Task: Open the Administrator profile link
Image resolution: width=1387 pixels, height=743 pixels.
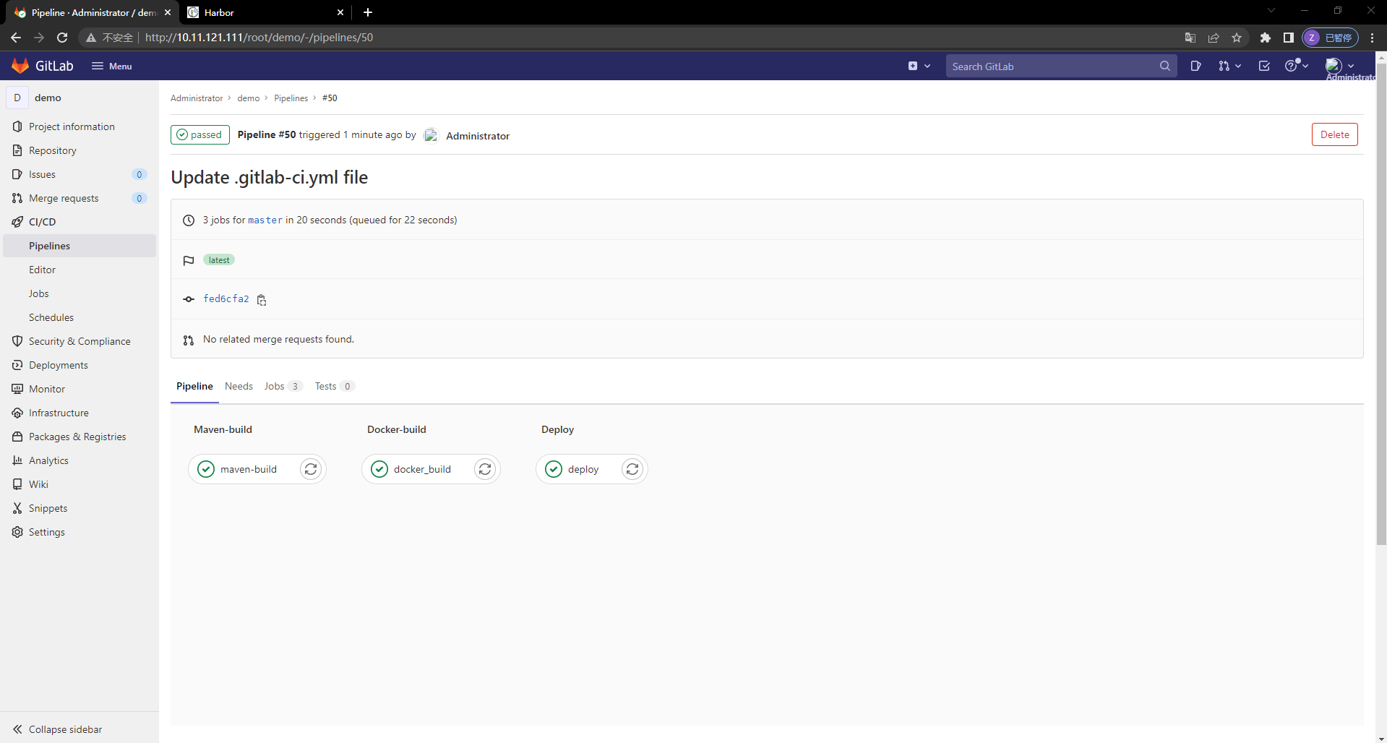Action: click(x=478, y=135)
